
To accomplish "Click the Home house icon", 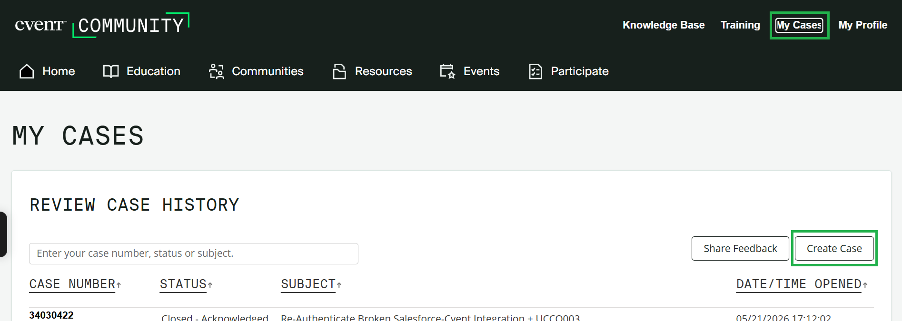I will coord(27,71).
